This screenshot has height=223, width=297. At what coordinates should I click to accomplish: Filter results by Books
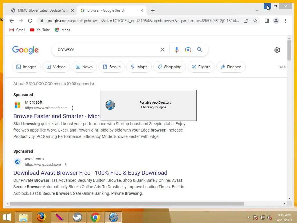pyautogui.click(x=112, y=67)
